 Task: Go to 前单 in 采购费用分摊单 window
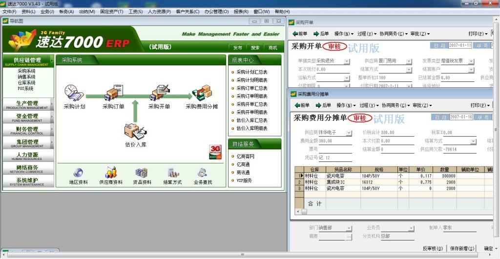point(302,105)
